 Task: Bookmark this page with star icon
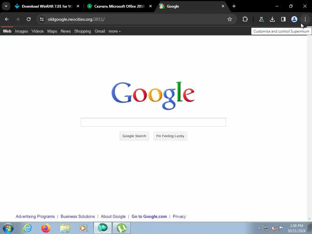click(230, 19)
